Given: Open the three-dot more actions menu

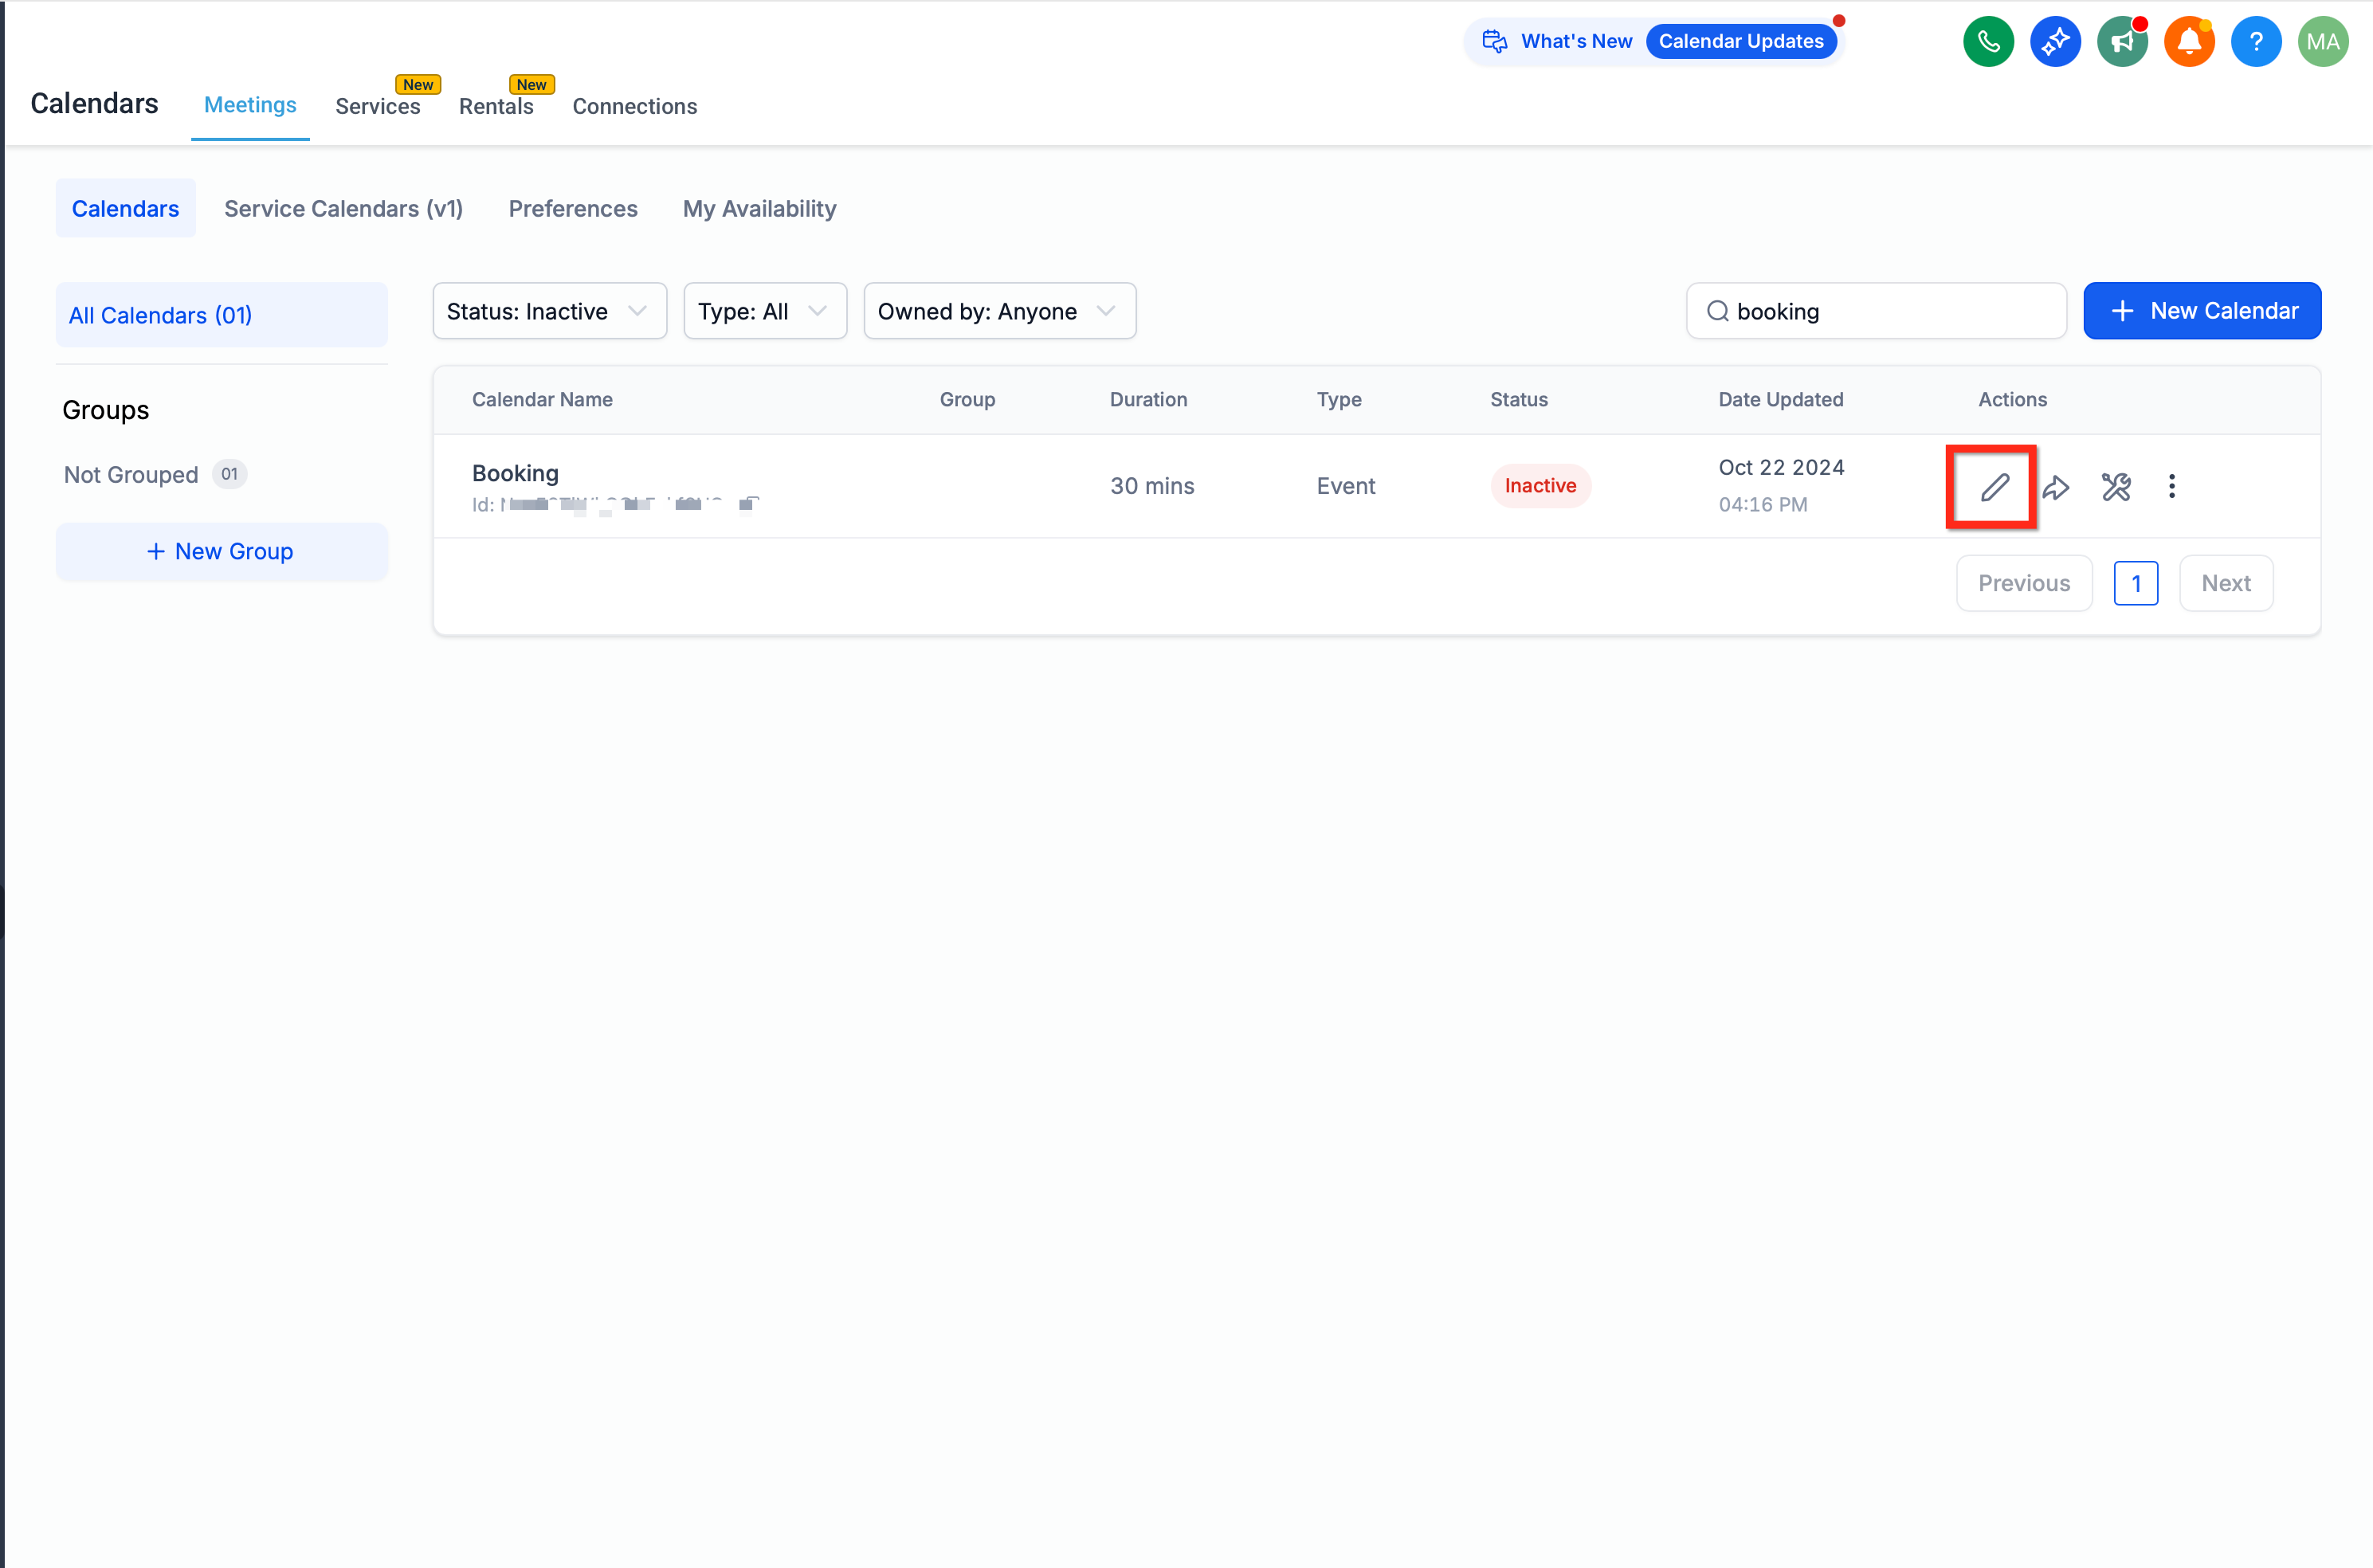Looking at the screenshot, I should point(2171,487).
